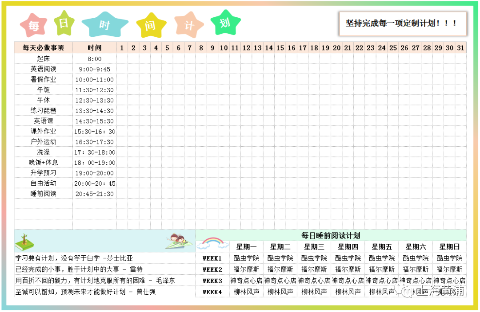480x312 pixels.
Task: Click the tree on book icon
Action: pos(24,242)
